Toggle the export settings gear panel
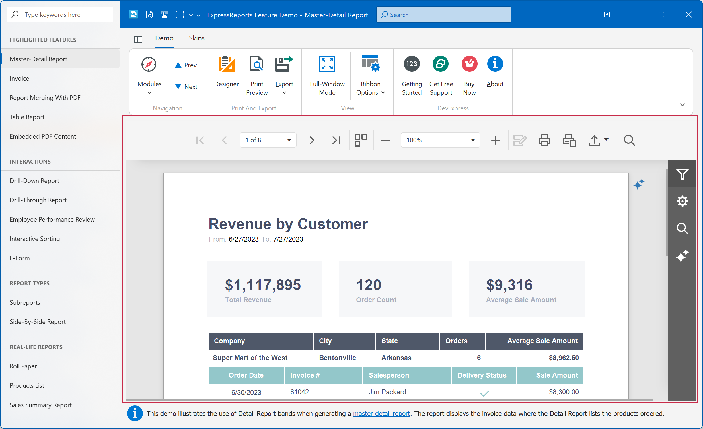The image size is (703, 429). point(682,201)
